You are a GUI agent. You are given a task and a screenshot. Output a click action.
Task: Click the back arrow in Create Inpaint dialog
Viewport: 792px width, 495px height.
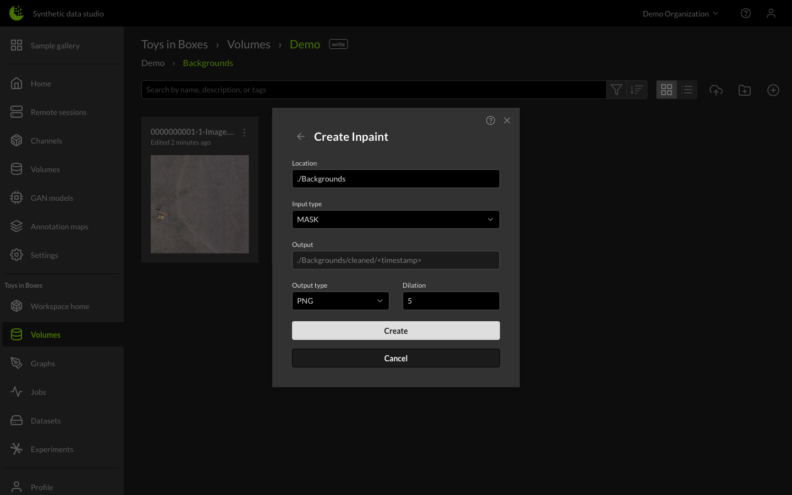point(301,136)
